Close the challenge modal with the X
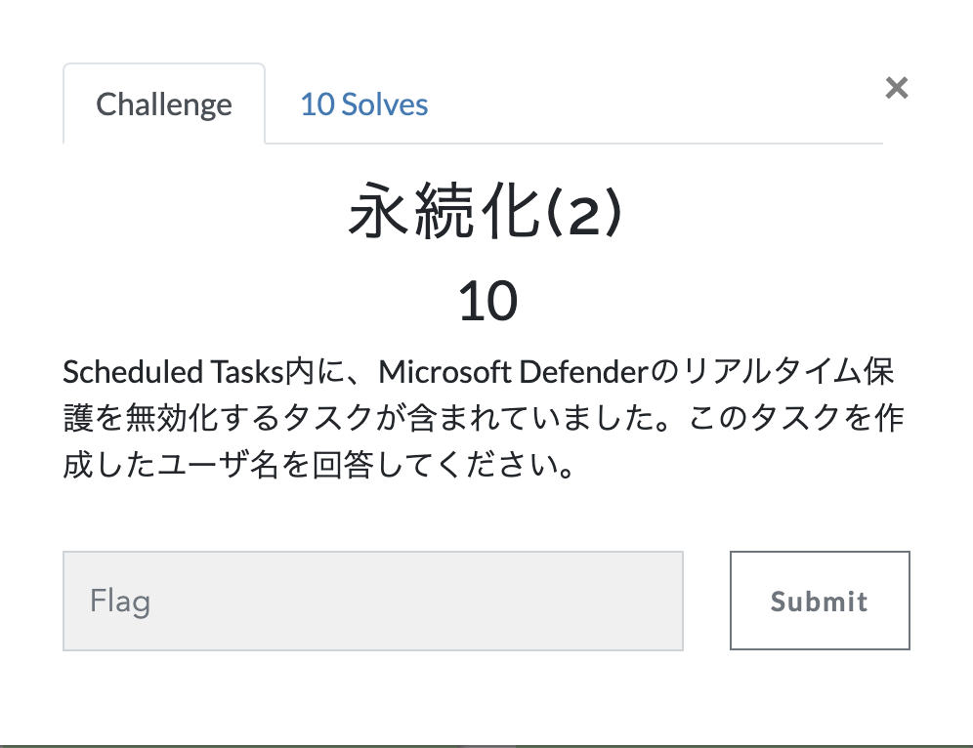 click(x=897, y=88)
